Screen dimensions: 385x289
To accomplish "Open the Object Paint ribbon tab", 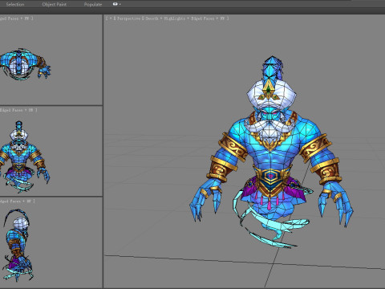I will (55, 4).
